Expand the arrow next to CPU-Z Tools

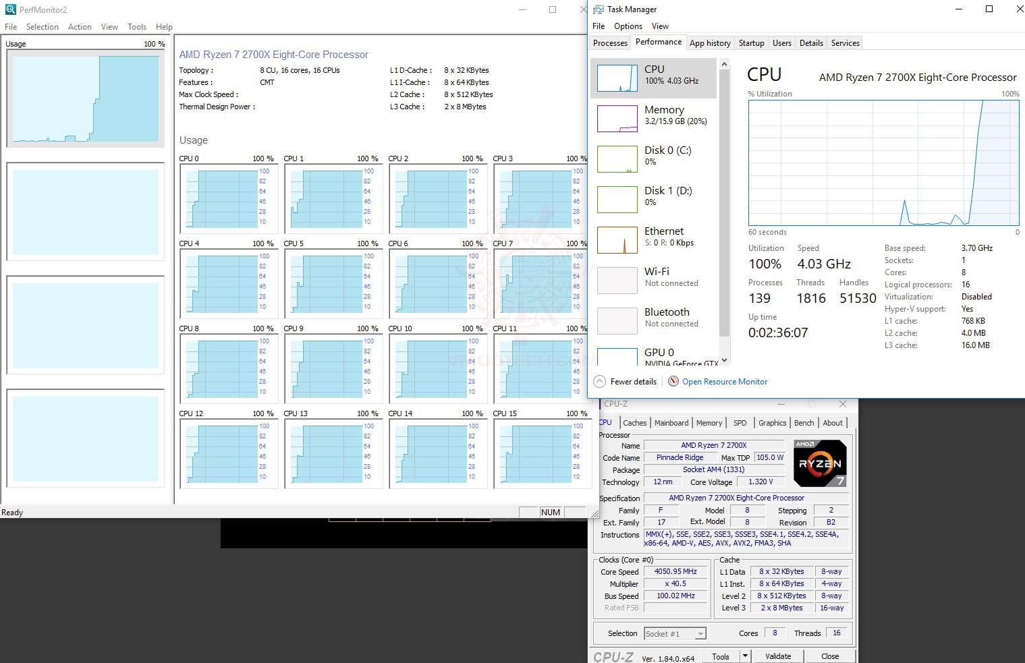click(x=745, y=657)
